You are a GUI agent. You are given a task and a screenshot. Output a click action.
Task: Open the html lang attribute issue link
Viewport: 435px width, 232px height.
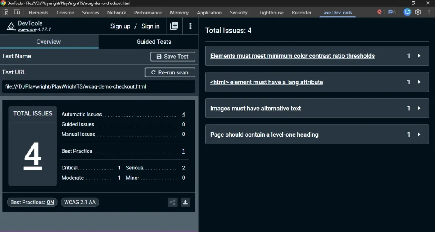(x=267, y=82)
